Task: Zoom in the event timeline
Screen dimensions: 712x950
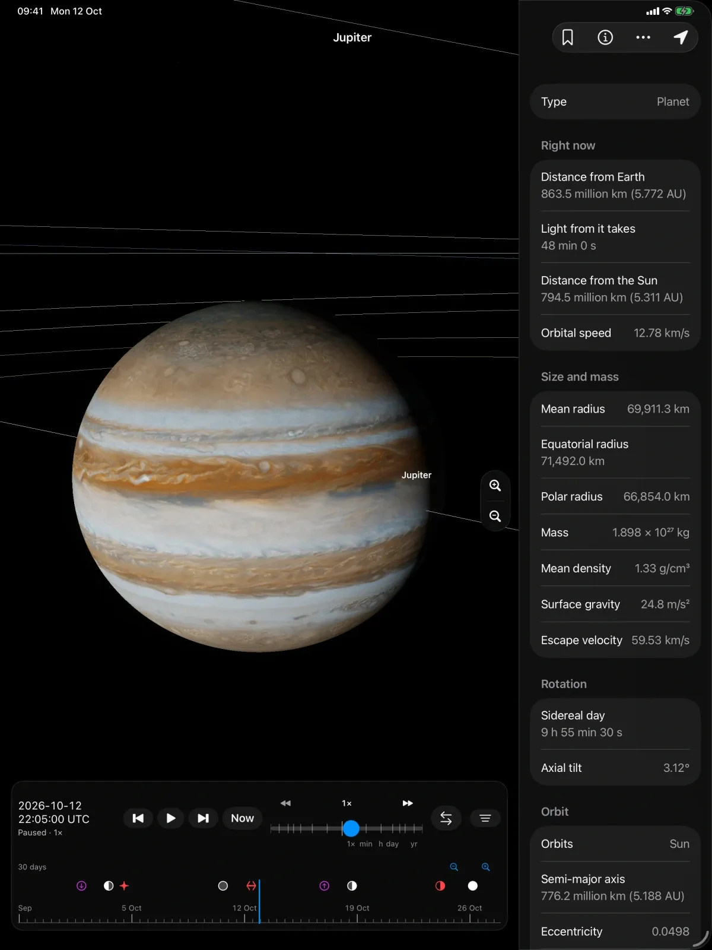Action: 486,867
